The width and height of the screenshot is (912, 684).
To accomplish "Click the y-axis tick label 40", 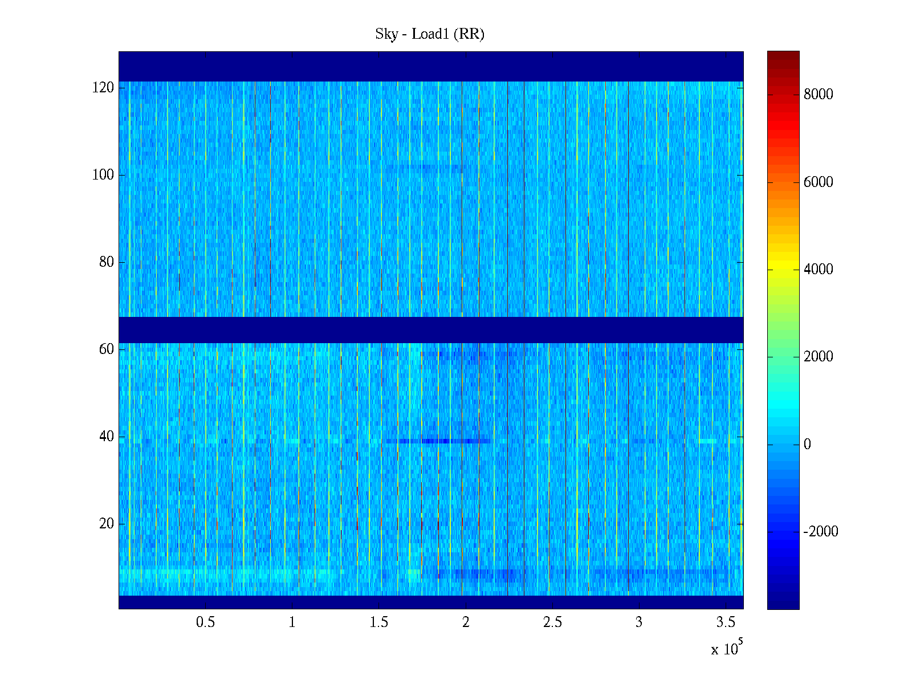I will [107, 437].
